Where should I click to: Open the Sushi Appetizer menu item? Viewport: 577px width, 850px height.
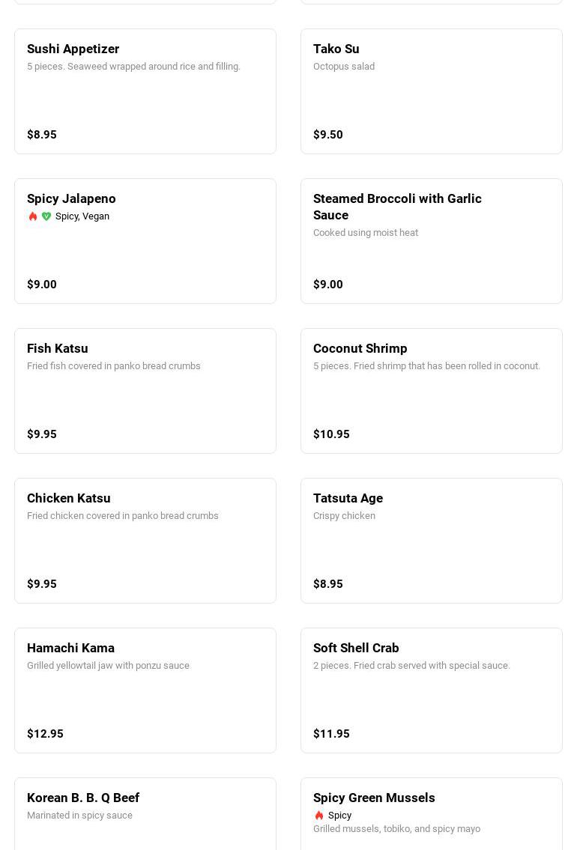pyautogui.click(x=145, y=91)
